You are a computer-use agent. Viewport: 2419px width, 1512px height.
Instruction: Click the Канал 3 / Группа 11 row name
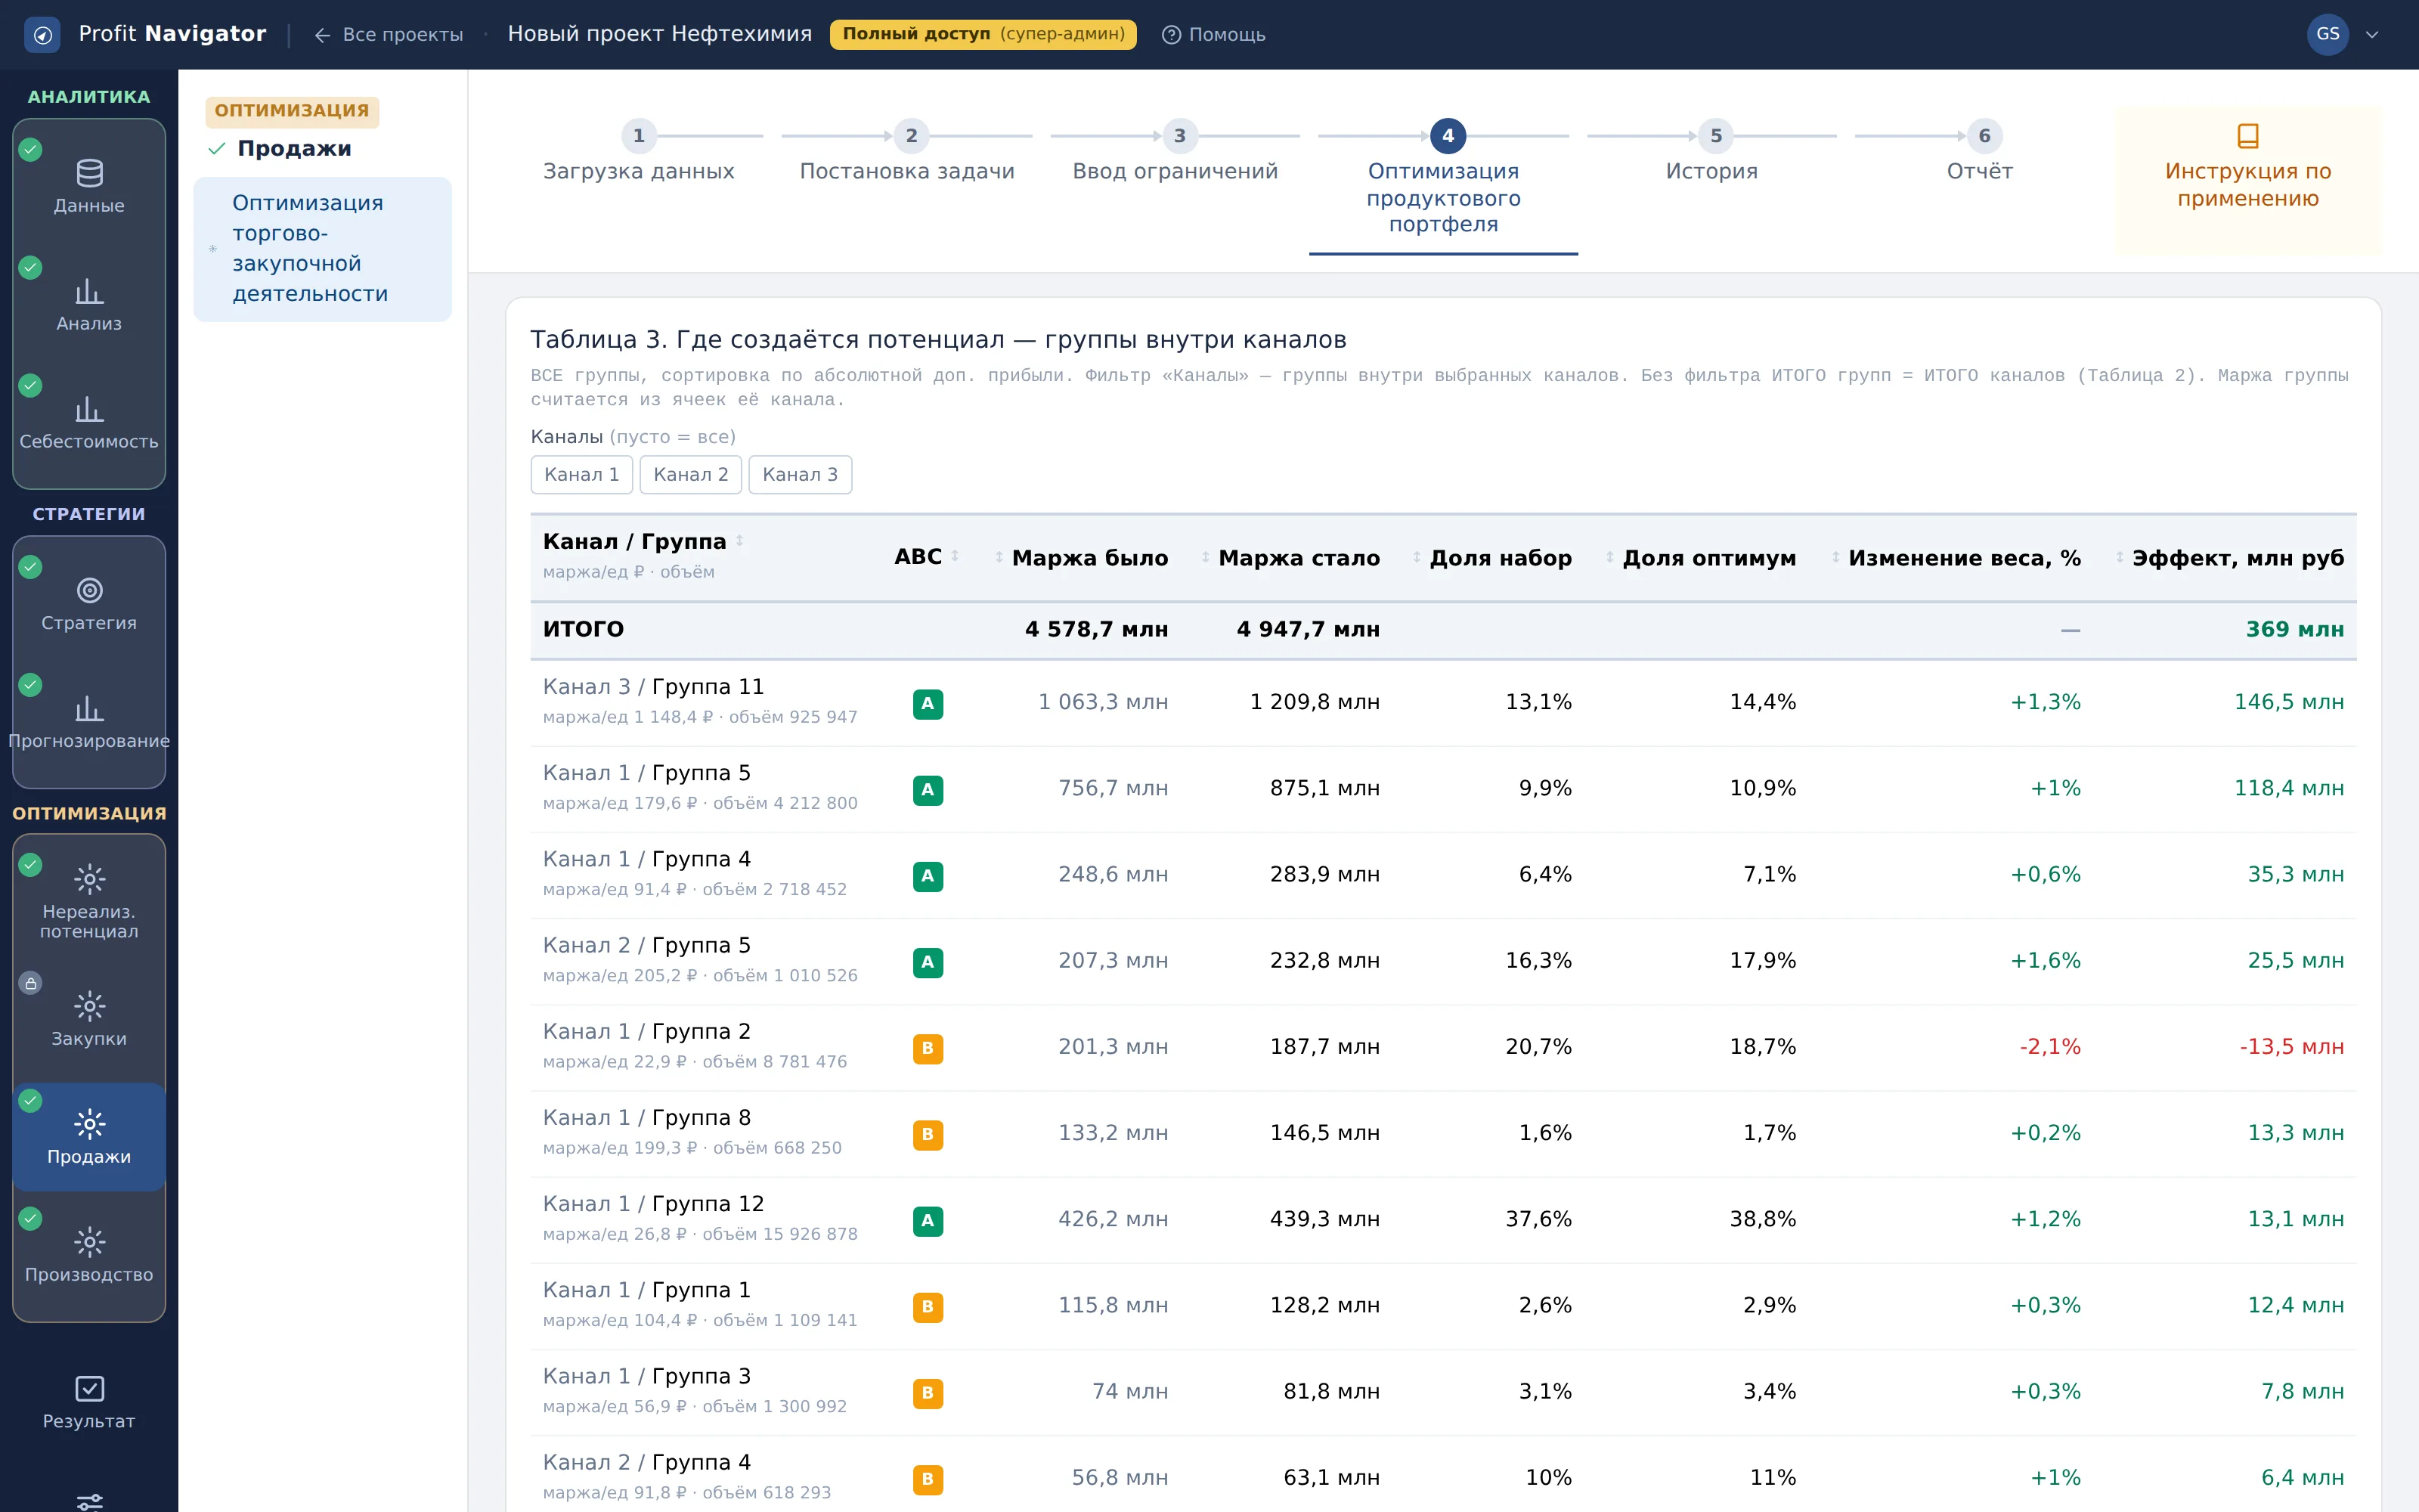(654, 687)
